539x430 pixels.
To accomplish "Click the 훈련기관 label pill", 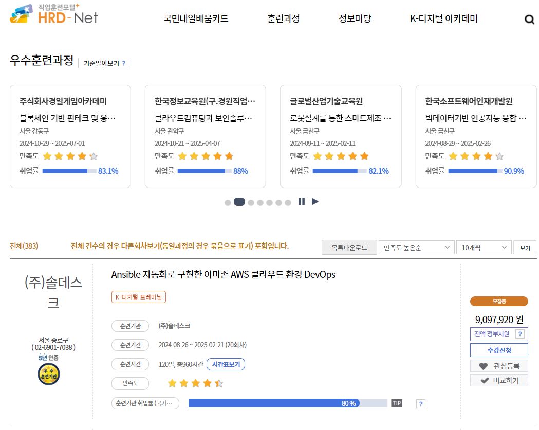I will click(x=131, y=326).
